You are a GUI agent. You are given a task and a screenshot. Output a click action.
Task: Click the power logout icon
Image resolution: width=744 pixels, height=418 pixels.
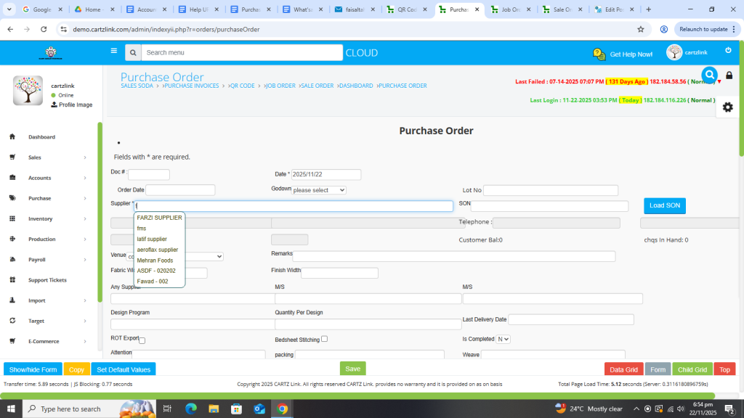(728, 51)
